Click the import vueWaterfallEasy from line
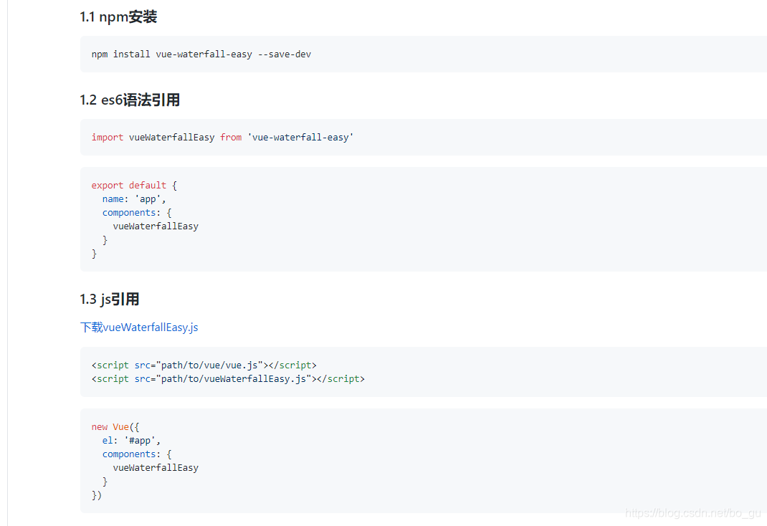Viewport: 767px width, 526px height. pyautogui.click(x=222, y=138)
